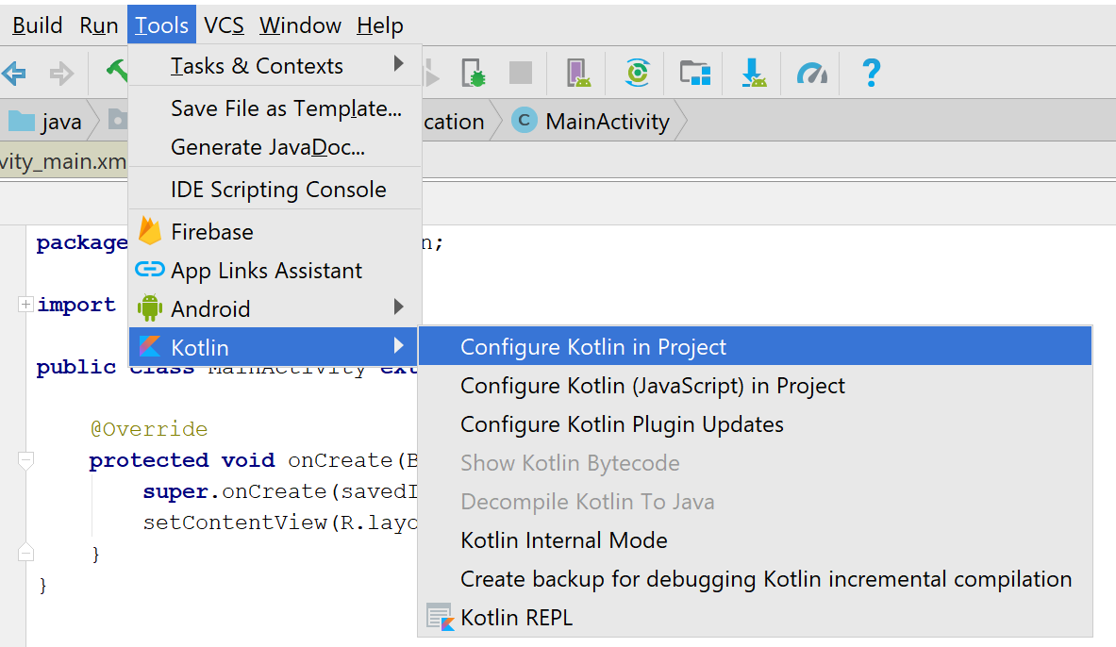
Task: Click the Firebase flame icon
Action: tap(150, 231)
